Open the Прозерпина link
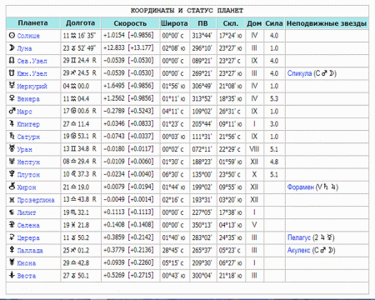 (36, 200)
